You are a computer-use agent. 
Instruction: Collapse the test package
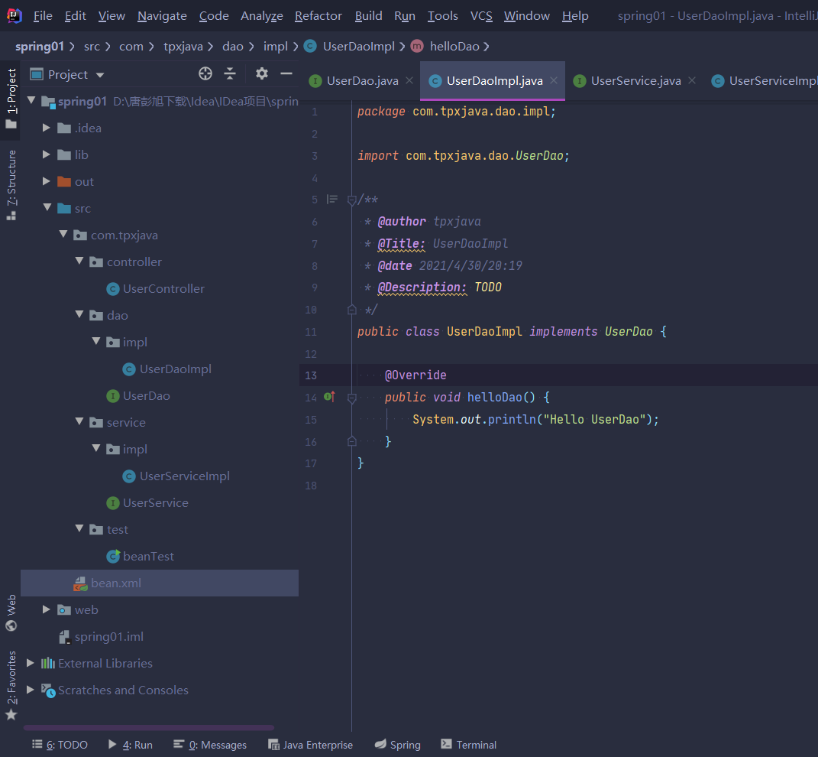(79, 528)
